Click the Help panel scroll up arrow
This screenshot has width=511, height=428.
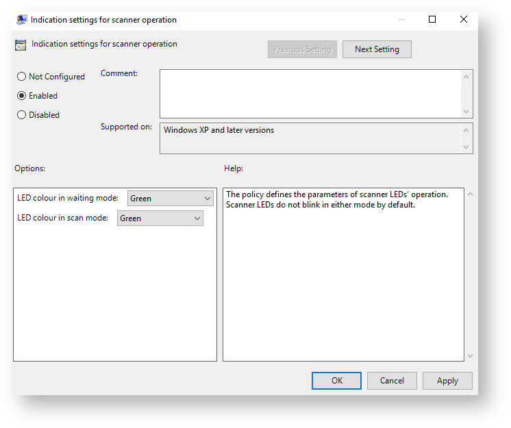(469, 194)
